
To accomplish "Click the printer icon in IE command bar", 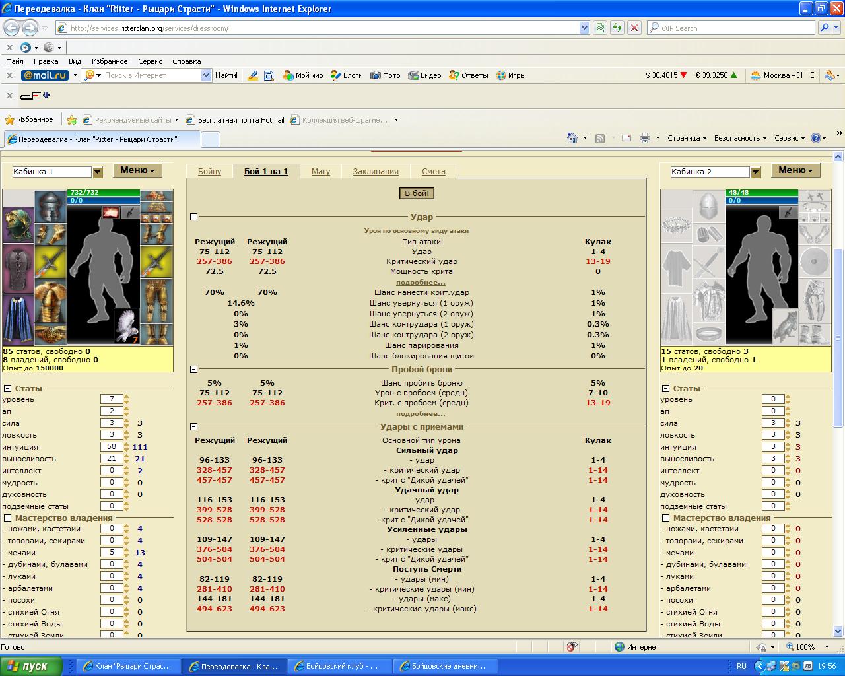I will pos(645,138).
